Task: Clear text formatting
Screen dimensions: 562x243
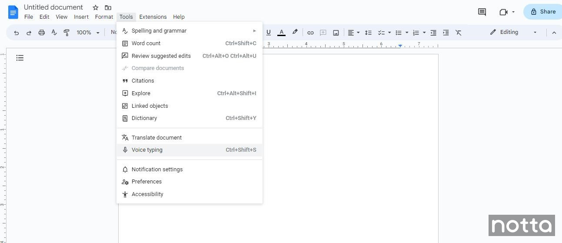Action: click(458, 33)
